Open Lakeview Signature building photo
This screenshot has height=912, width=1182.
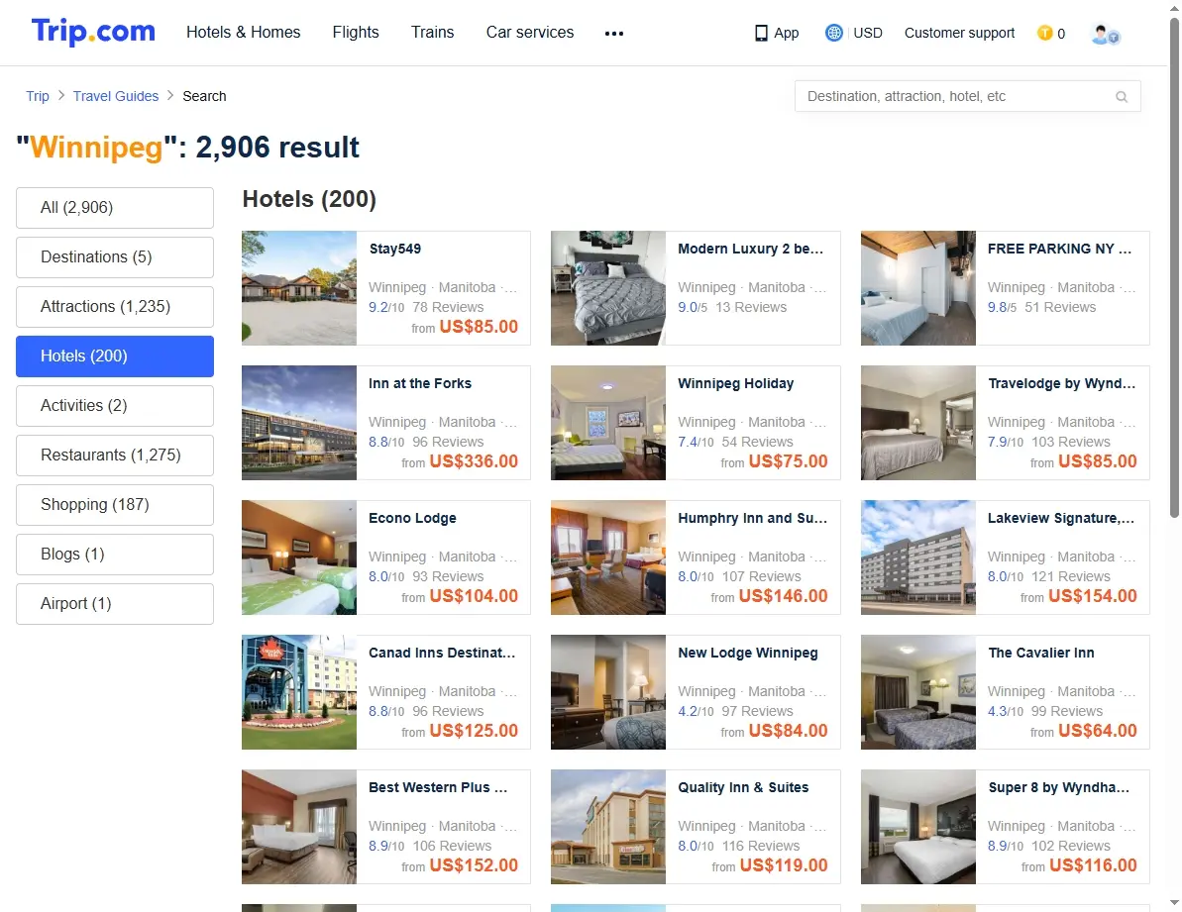(x=918, y=558)
